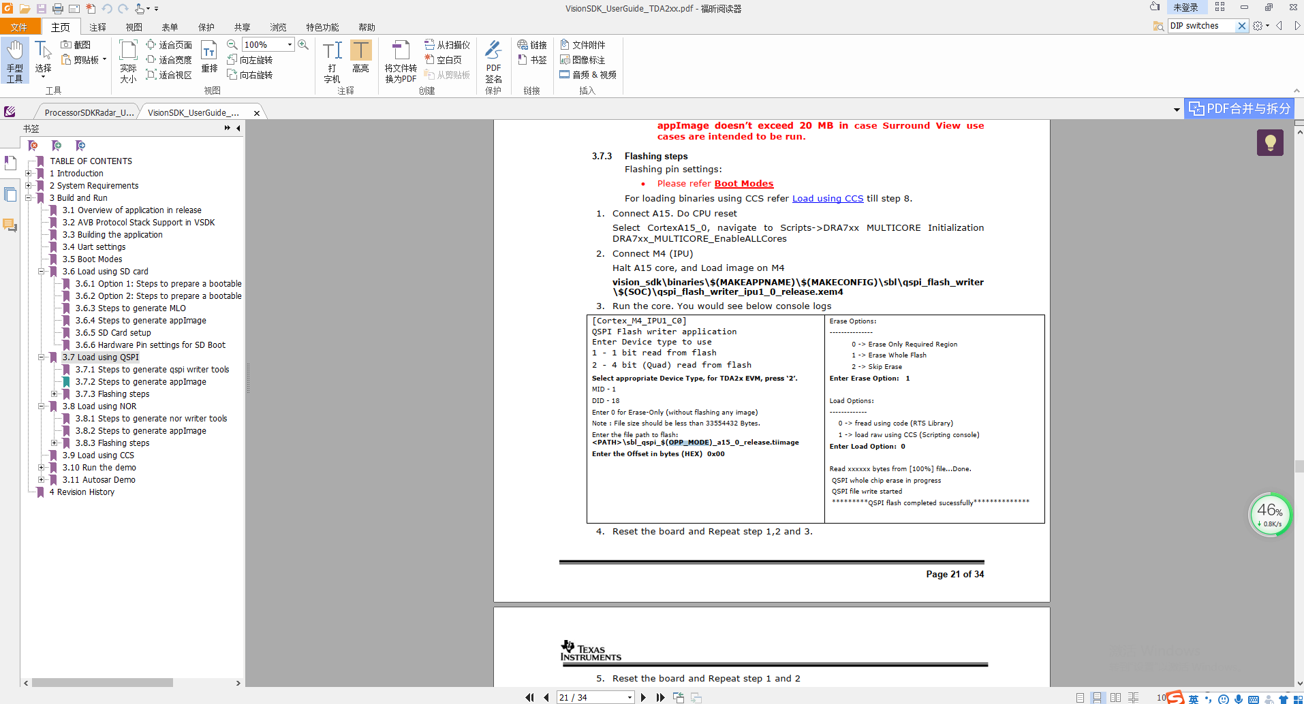Switch to continuous facing view mode
The width and height of the screenshot is (1304, 704).
click(x=1133, y=698)
